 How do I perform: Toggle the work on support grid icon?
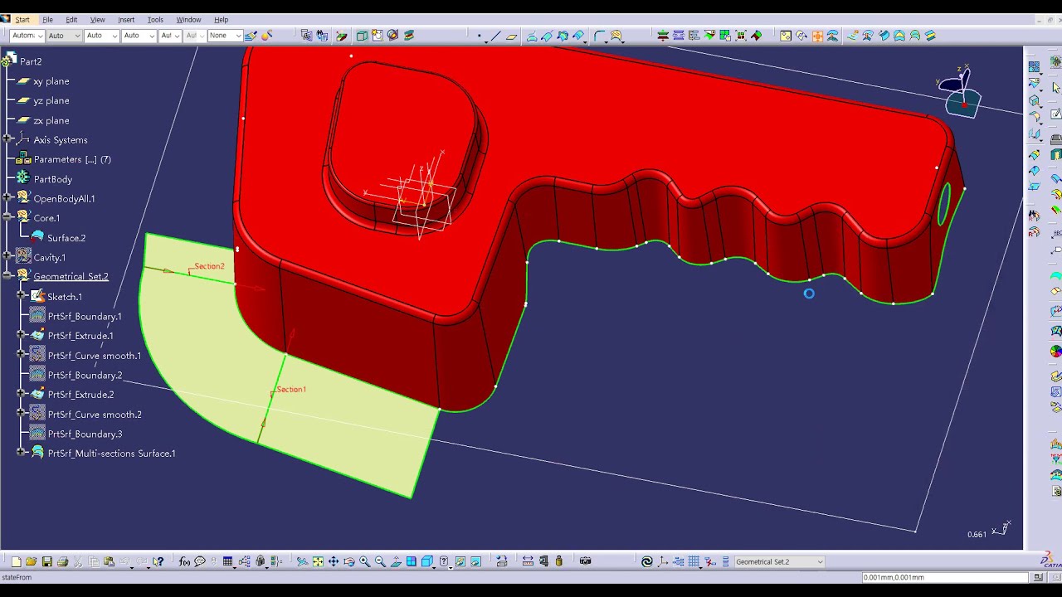click(694, 561)
